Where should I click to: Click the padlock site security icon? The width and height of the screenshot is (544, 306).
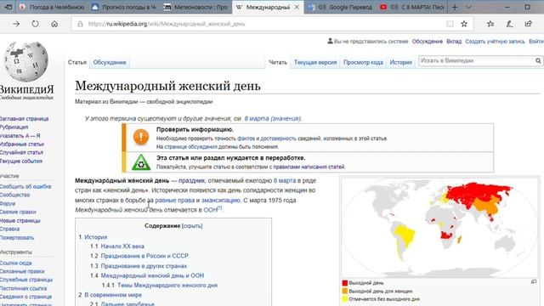tap(80, 24)
